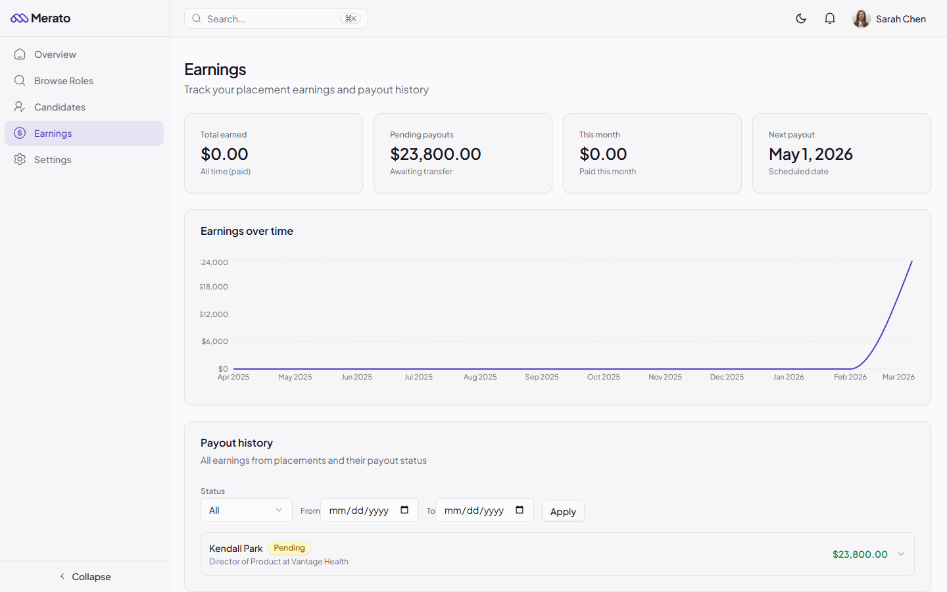This screenshot has height=592, width=947.
Task: Select the Overview home icon in sidebar
Action: coord(20,54)
